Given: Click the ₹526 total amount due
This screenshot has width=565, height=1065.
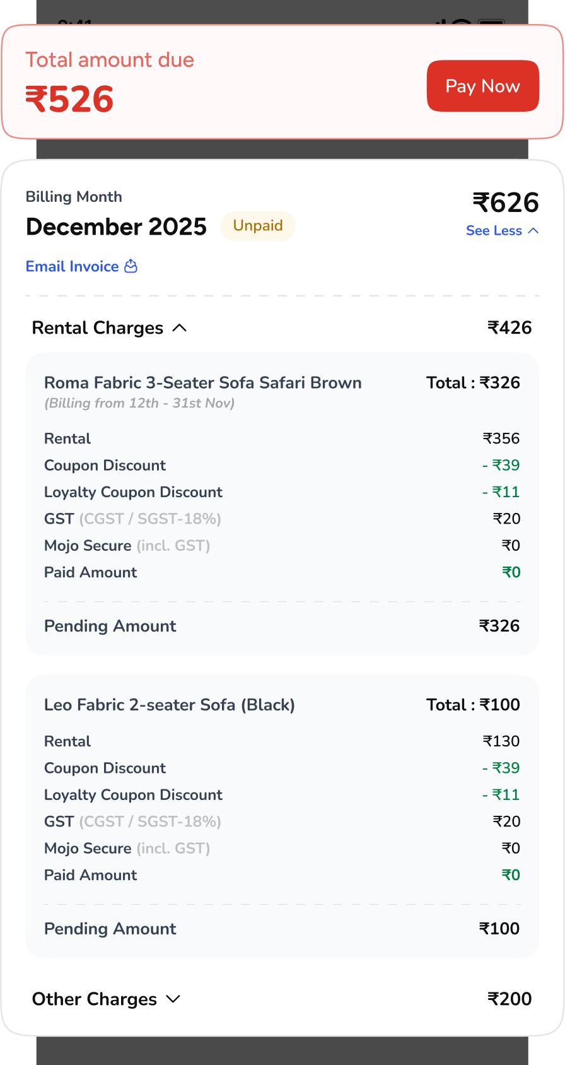Looking at the screenshot, I should coord(69,100).
